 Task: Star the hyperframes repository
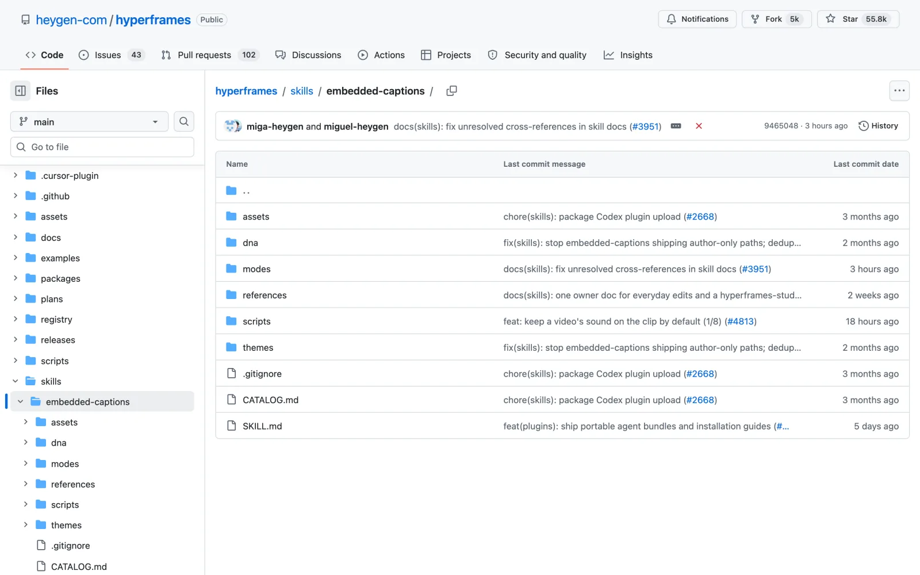coord(858,19)
